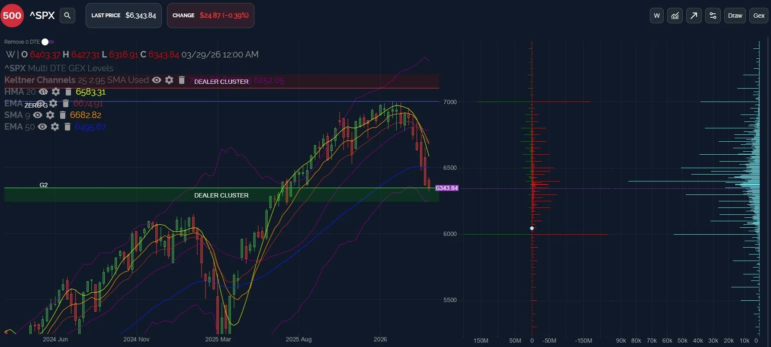The width and height of the screenshot is (771, 347).
Task: Click the HMA value 6583.31
Action: (90, 92)
